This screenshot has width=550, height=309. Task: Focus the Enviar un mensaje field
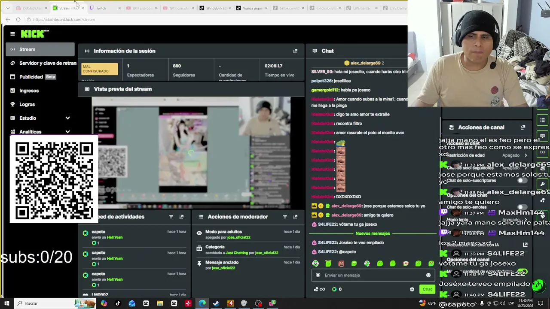pyautogui.click(x=373, y=275)
